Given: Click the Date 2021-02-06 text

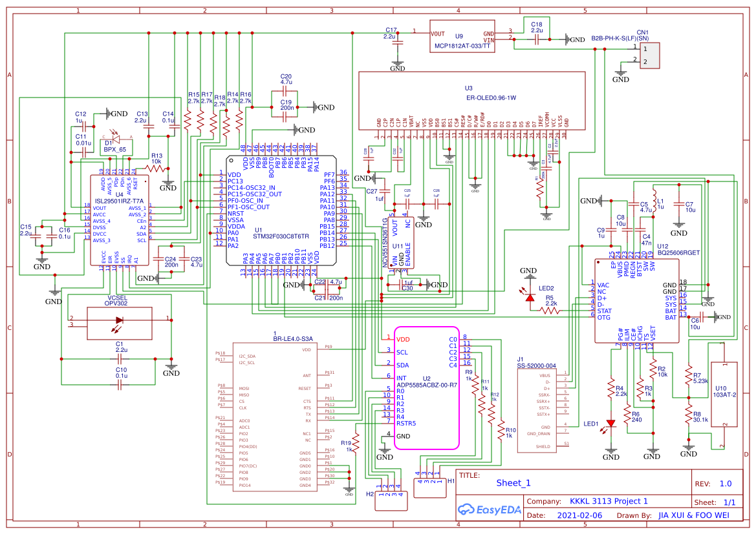Looking at the screenshot, I should point(579,515).
